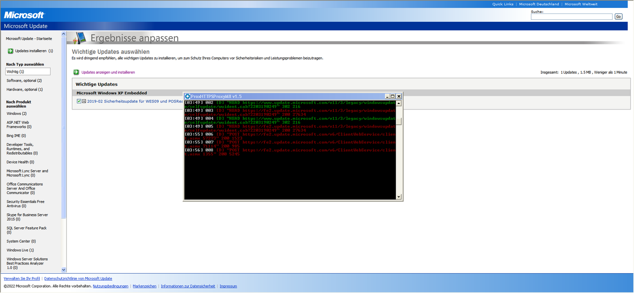Filter by System Center (0)
634x293 pixels.
point(21,242)
